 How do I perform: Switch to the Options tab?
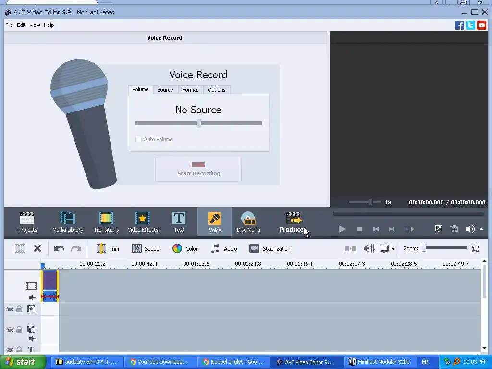[217, 90]
